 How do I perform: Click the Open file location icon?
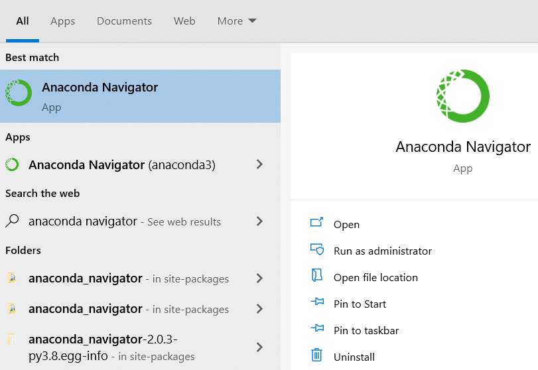tap(317, 275)
